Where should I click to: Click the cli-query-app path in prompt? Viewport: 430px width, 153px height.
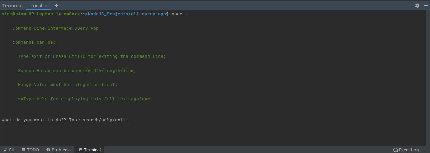pyautogui.click(x=149, y=14)
